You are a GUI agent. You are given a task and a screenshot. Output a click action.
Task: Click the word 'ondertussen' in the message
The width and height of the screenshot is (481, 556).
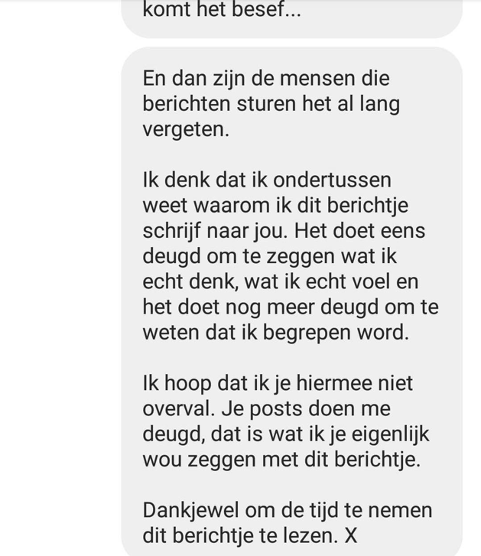tap(332, 180)
